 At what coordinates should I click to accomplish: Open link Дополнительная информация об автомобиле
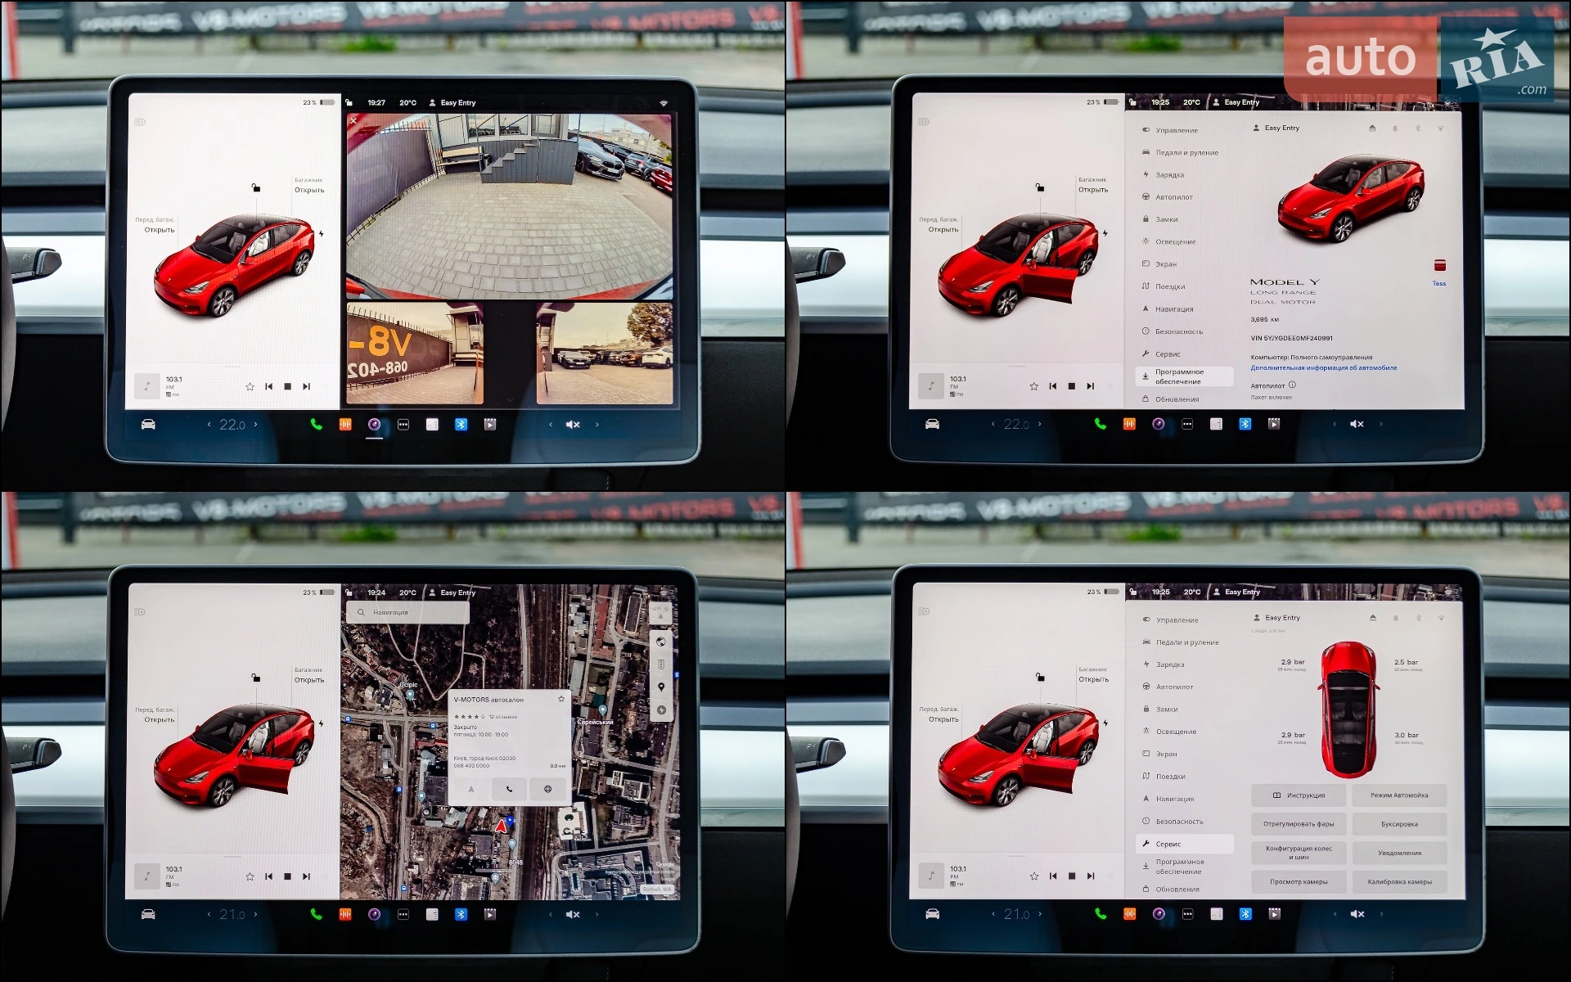pos(1323,367)
